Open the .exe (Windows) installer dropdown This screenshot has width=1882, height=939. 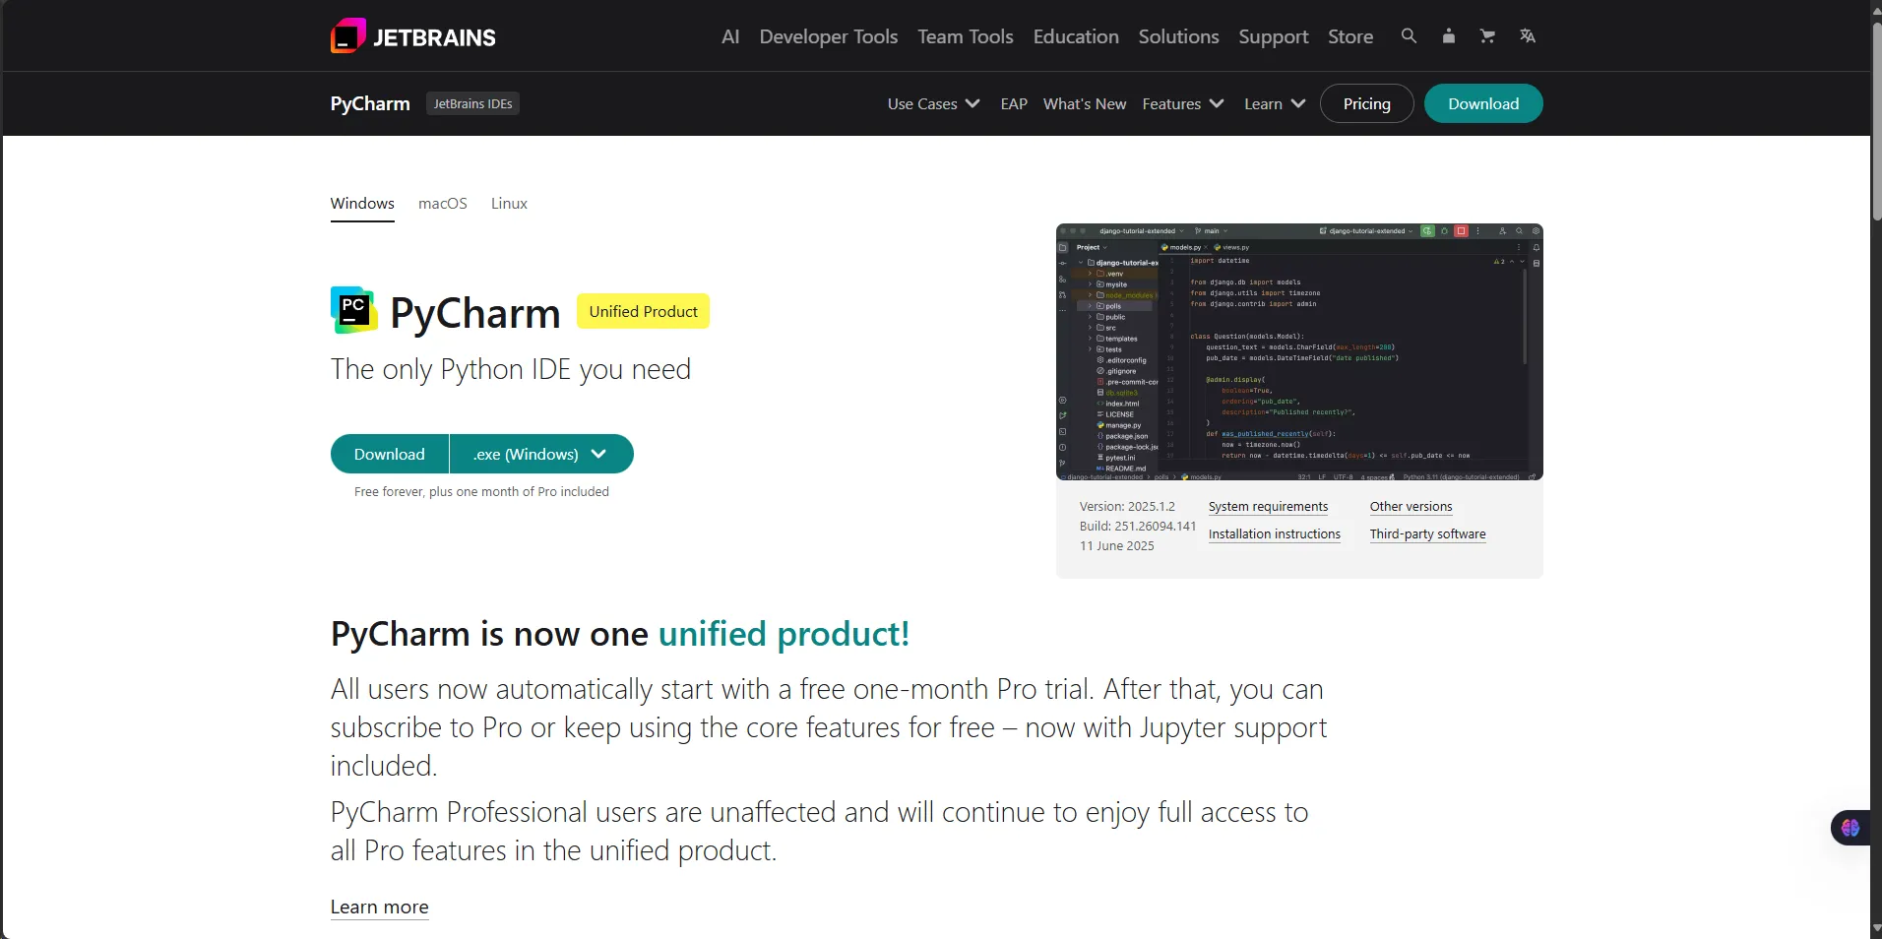[x=541, y=454]
